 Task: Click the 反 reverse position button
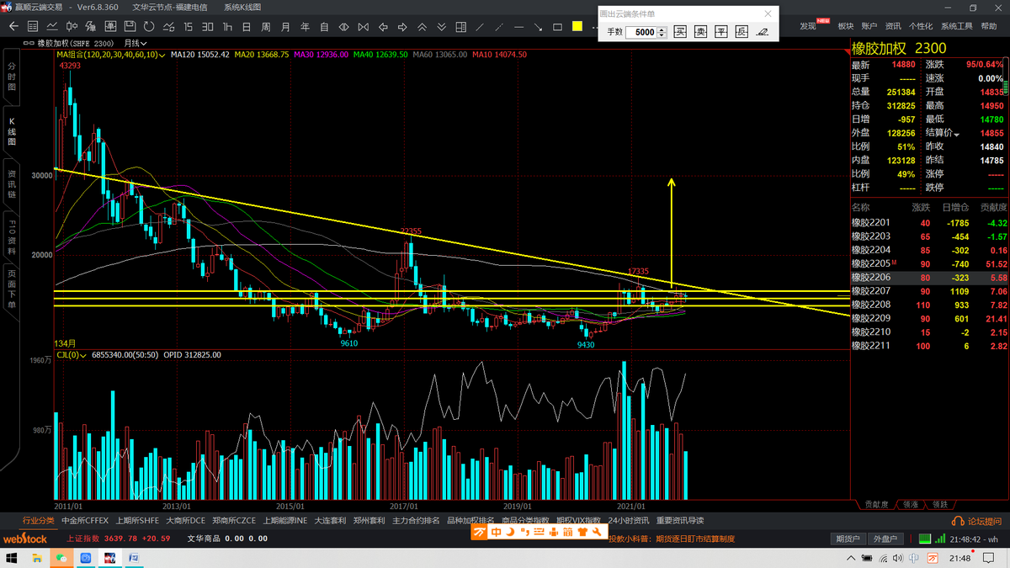click(741, 32)
